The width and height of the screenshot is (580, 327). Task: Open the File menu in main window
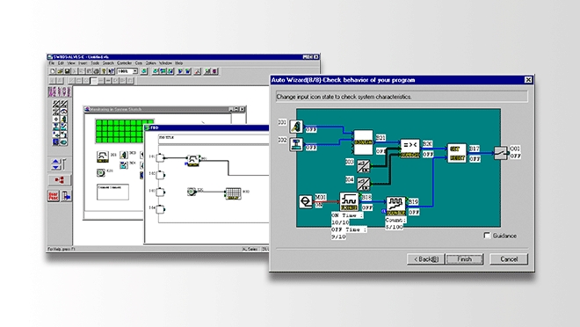[x=52, y=63]
